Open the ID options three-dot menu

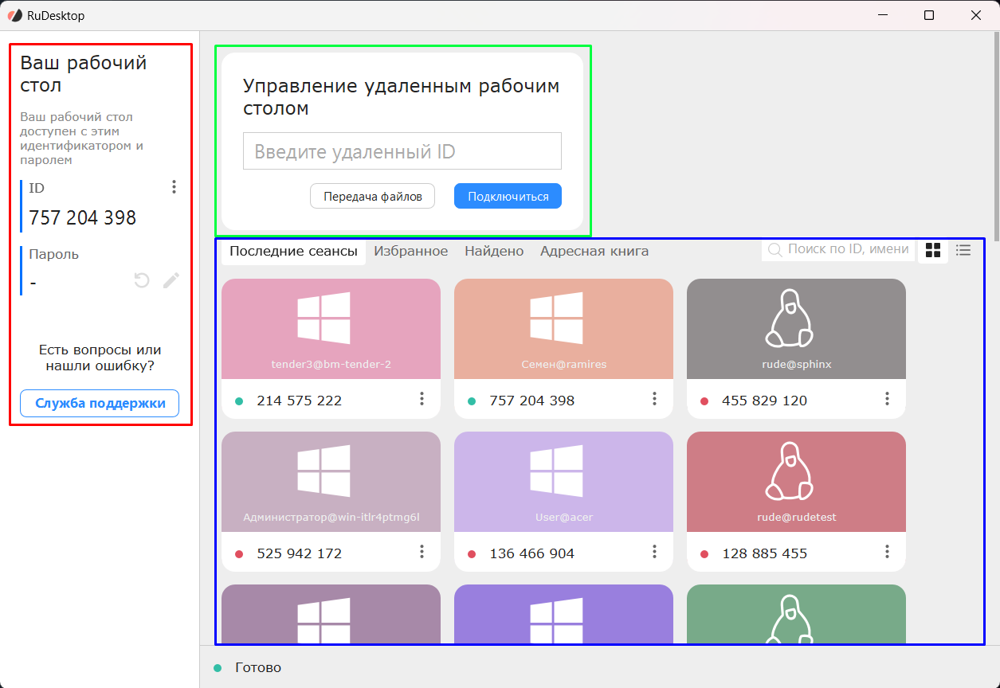click(x=174, y=187)
